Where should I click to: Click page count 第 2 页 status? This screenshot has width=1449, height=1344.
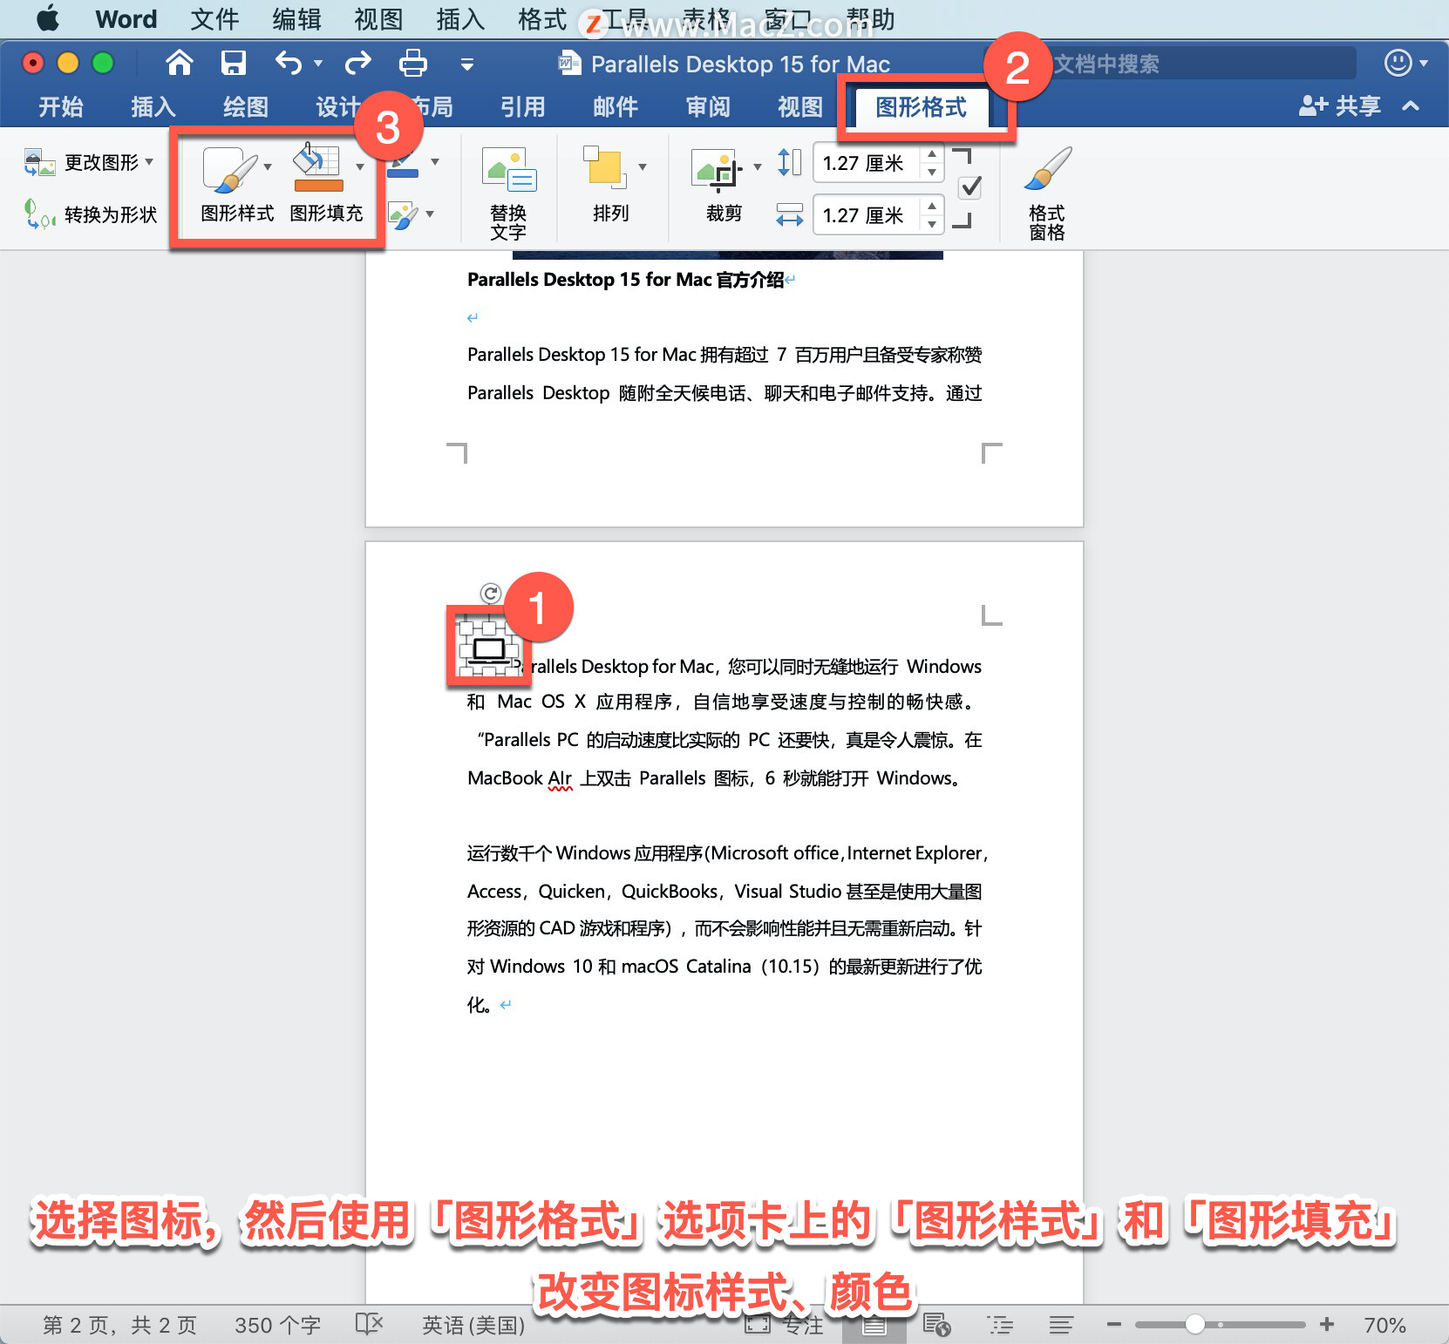tap(119, 1325)
